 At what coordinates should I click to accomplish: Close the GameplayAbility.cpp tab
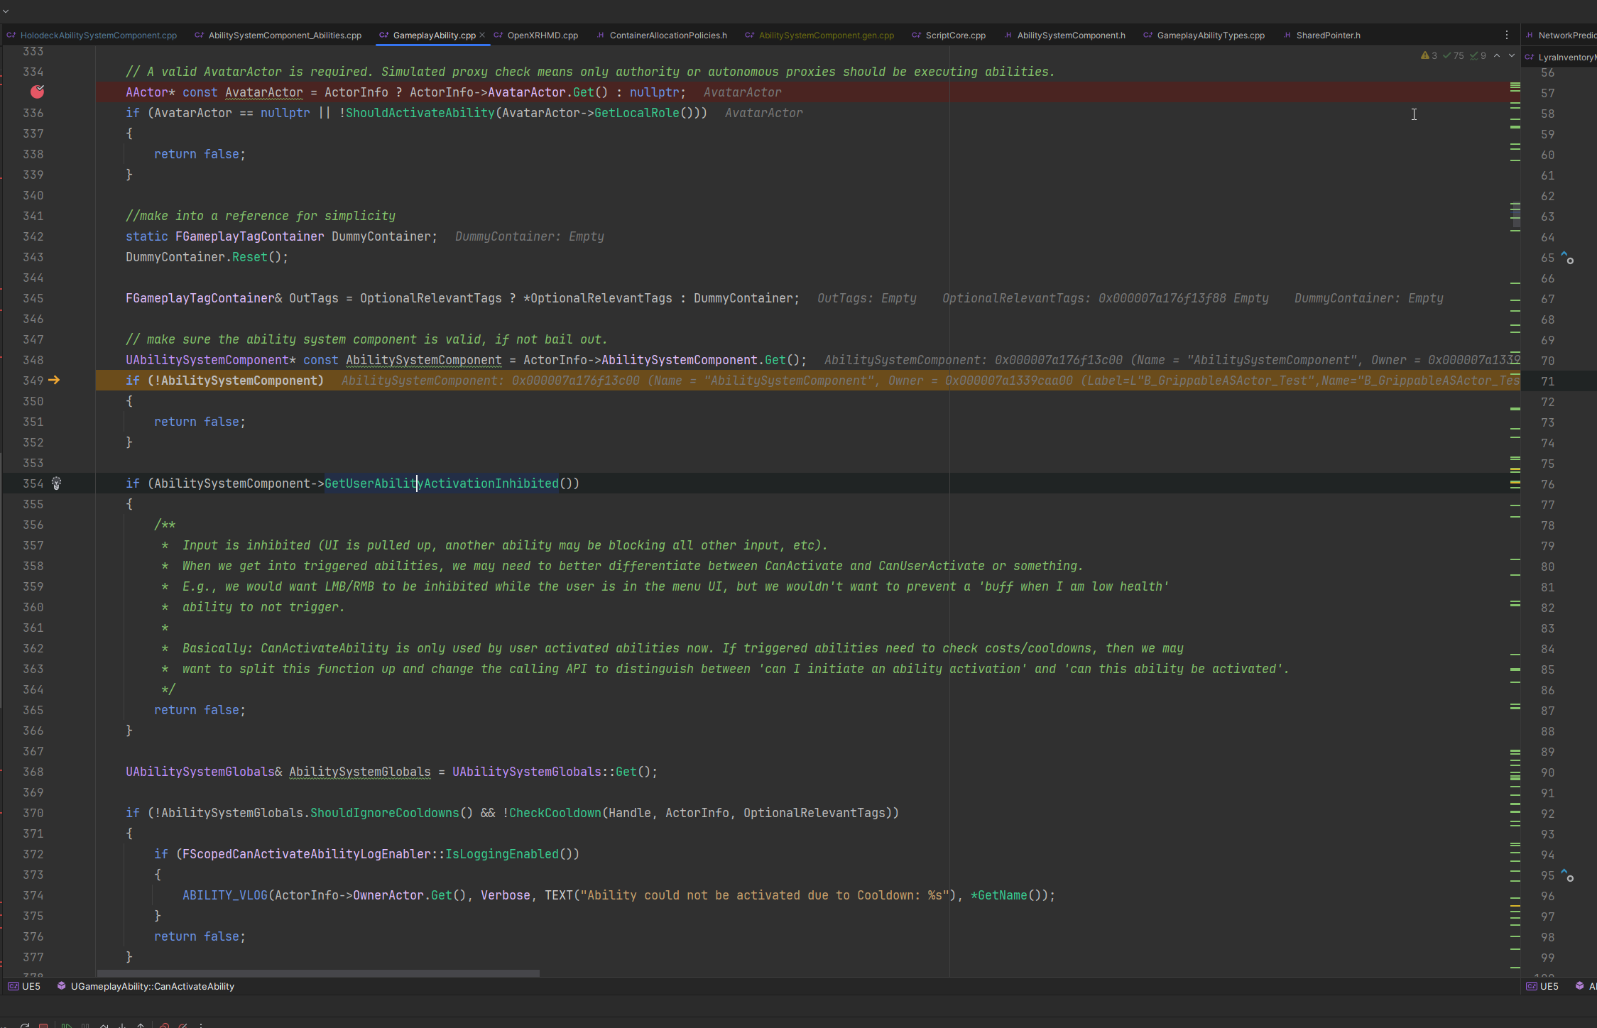[482, 35]
